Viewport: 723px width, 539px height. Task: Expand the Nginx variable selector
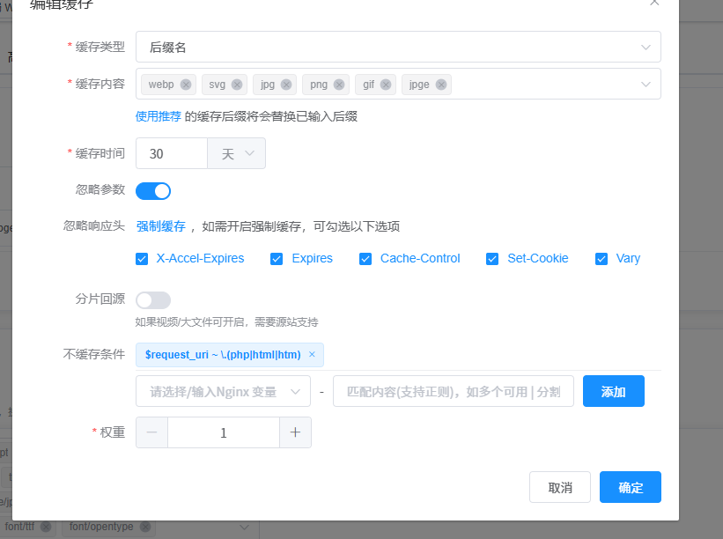(x=223, y=392)
